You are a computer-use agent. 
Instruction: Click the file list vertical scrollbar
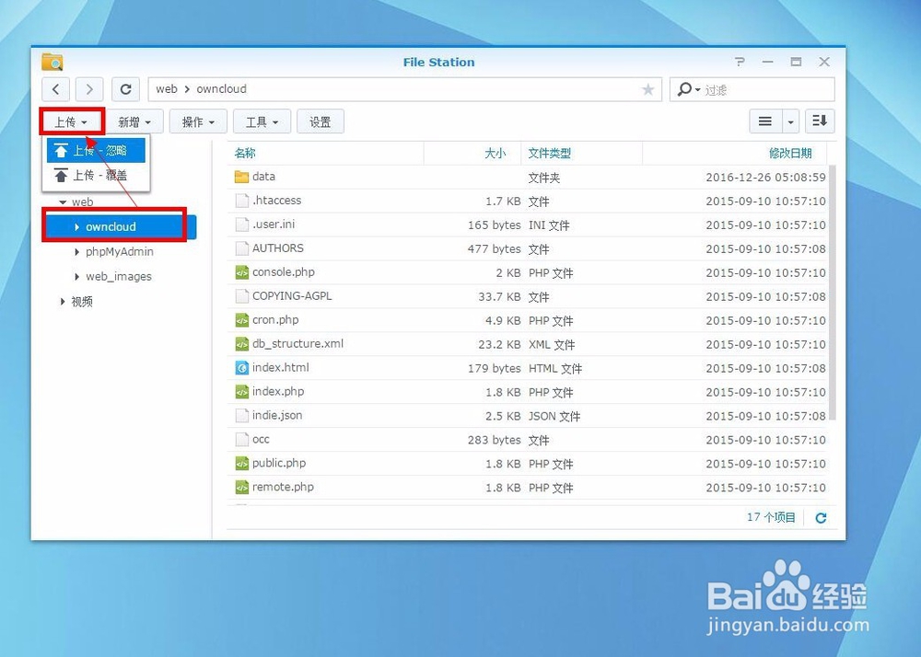tap(832, 294)
